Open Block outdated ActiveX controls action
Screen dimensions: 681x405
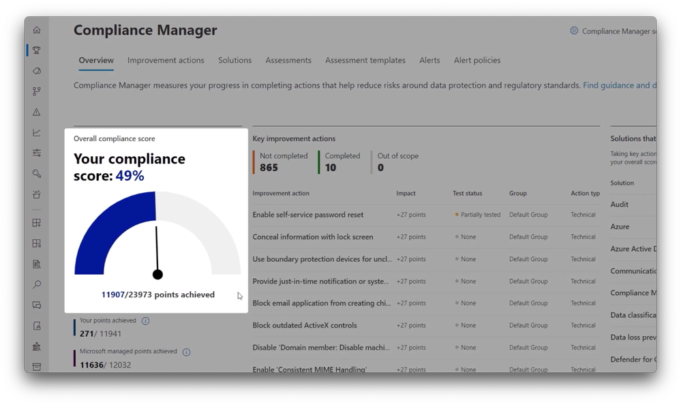click(x=305, y=325)
